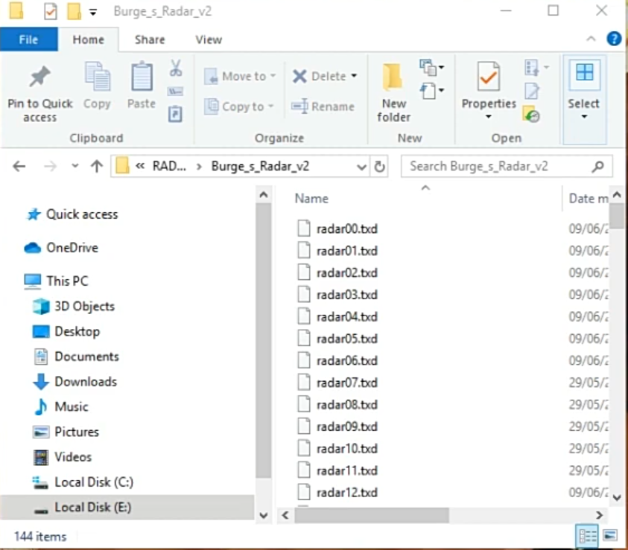Open the File menu tab
The width and height of the screenshot is (628, 550).
[28, 39]
